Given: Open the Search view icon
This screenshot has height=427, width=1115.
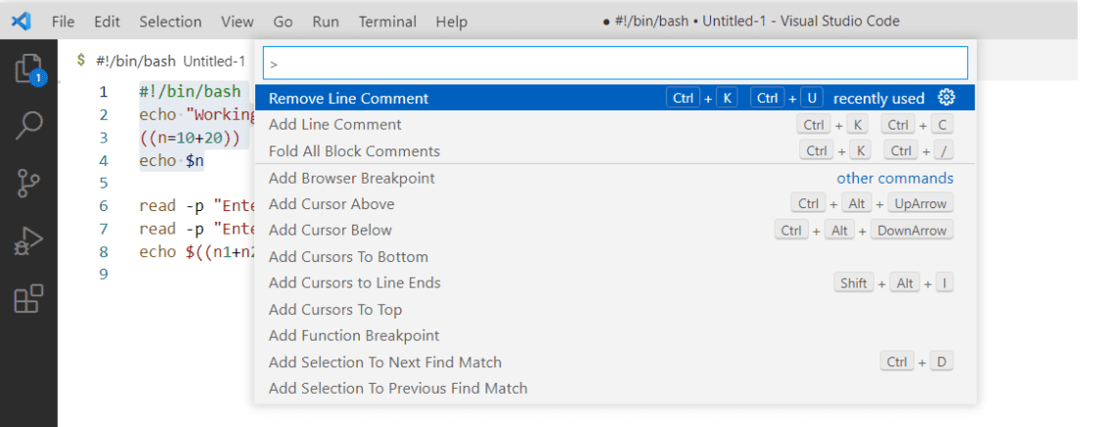Looking at the screenshot, I should click(x=29, y=125).
